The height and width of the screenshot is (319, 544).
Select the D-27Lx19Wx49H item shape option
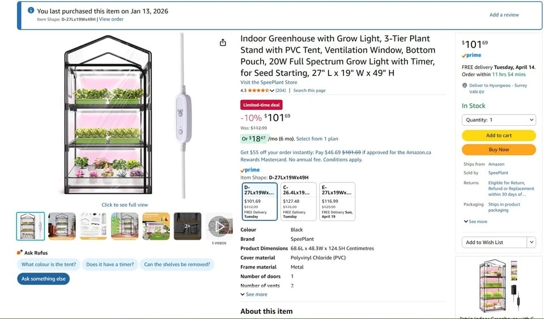[x=260, y=201]
